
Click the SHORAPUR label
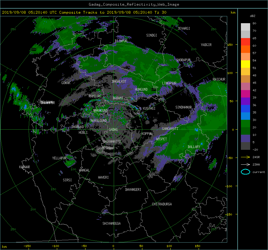[x=183, y=60]
